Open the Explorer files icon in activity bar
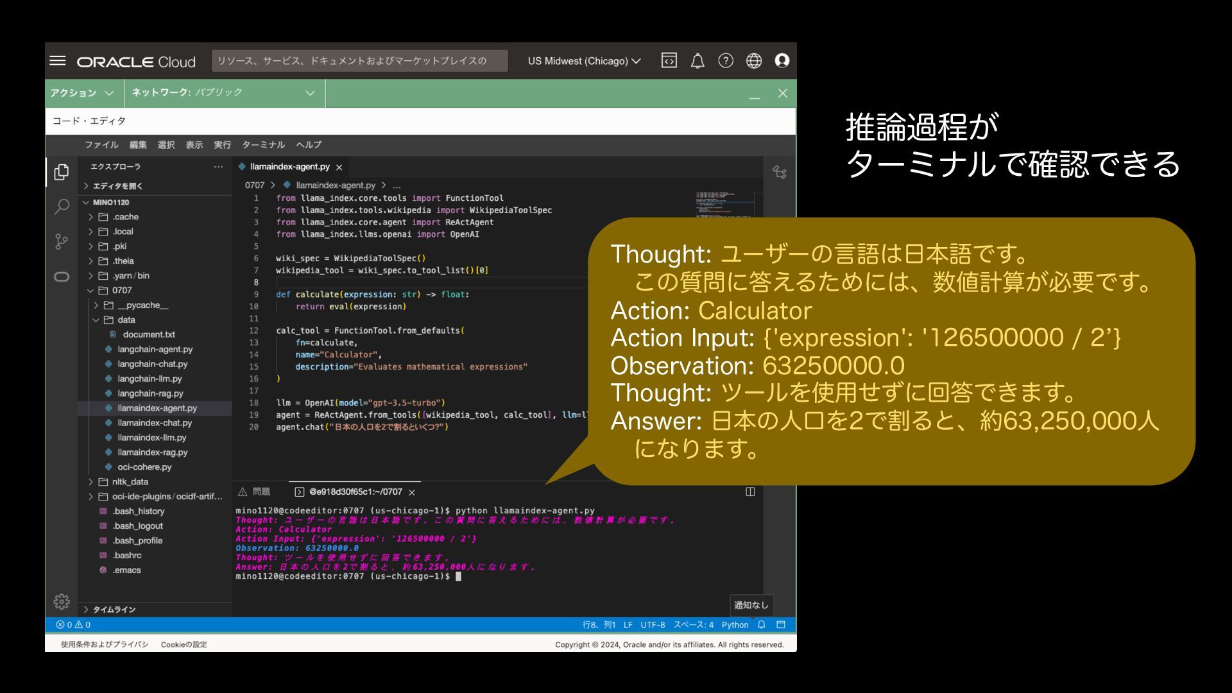Image resolution: width=1232 pixels, height=693 pixels. point(62,172)
